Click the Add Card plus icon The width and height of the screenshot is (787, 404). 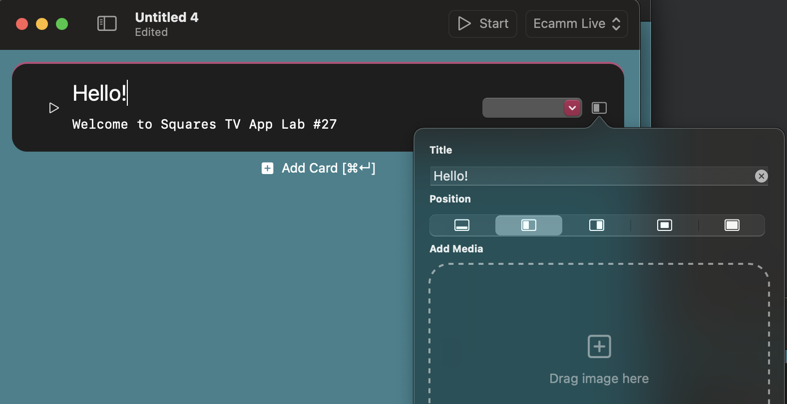tap(268, 169)
